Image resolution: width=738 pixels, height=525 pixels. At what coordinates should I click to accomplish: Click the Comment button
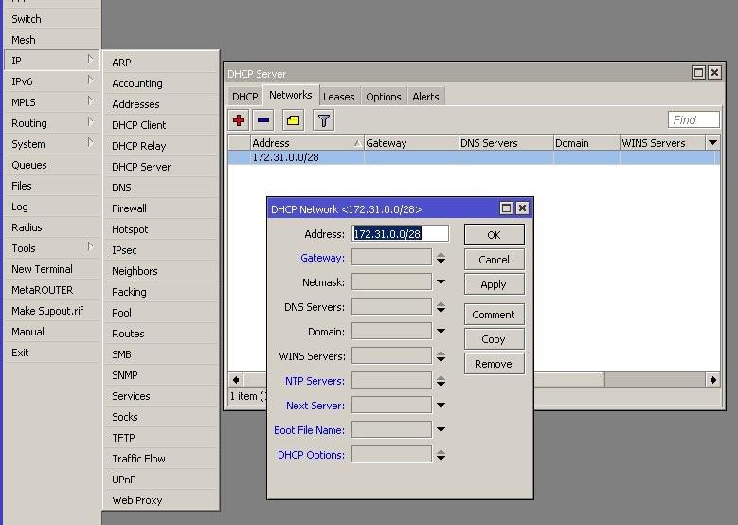(x=494, y=315)
